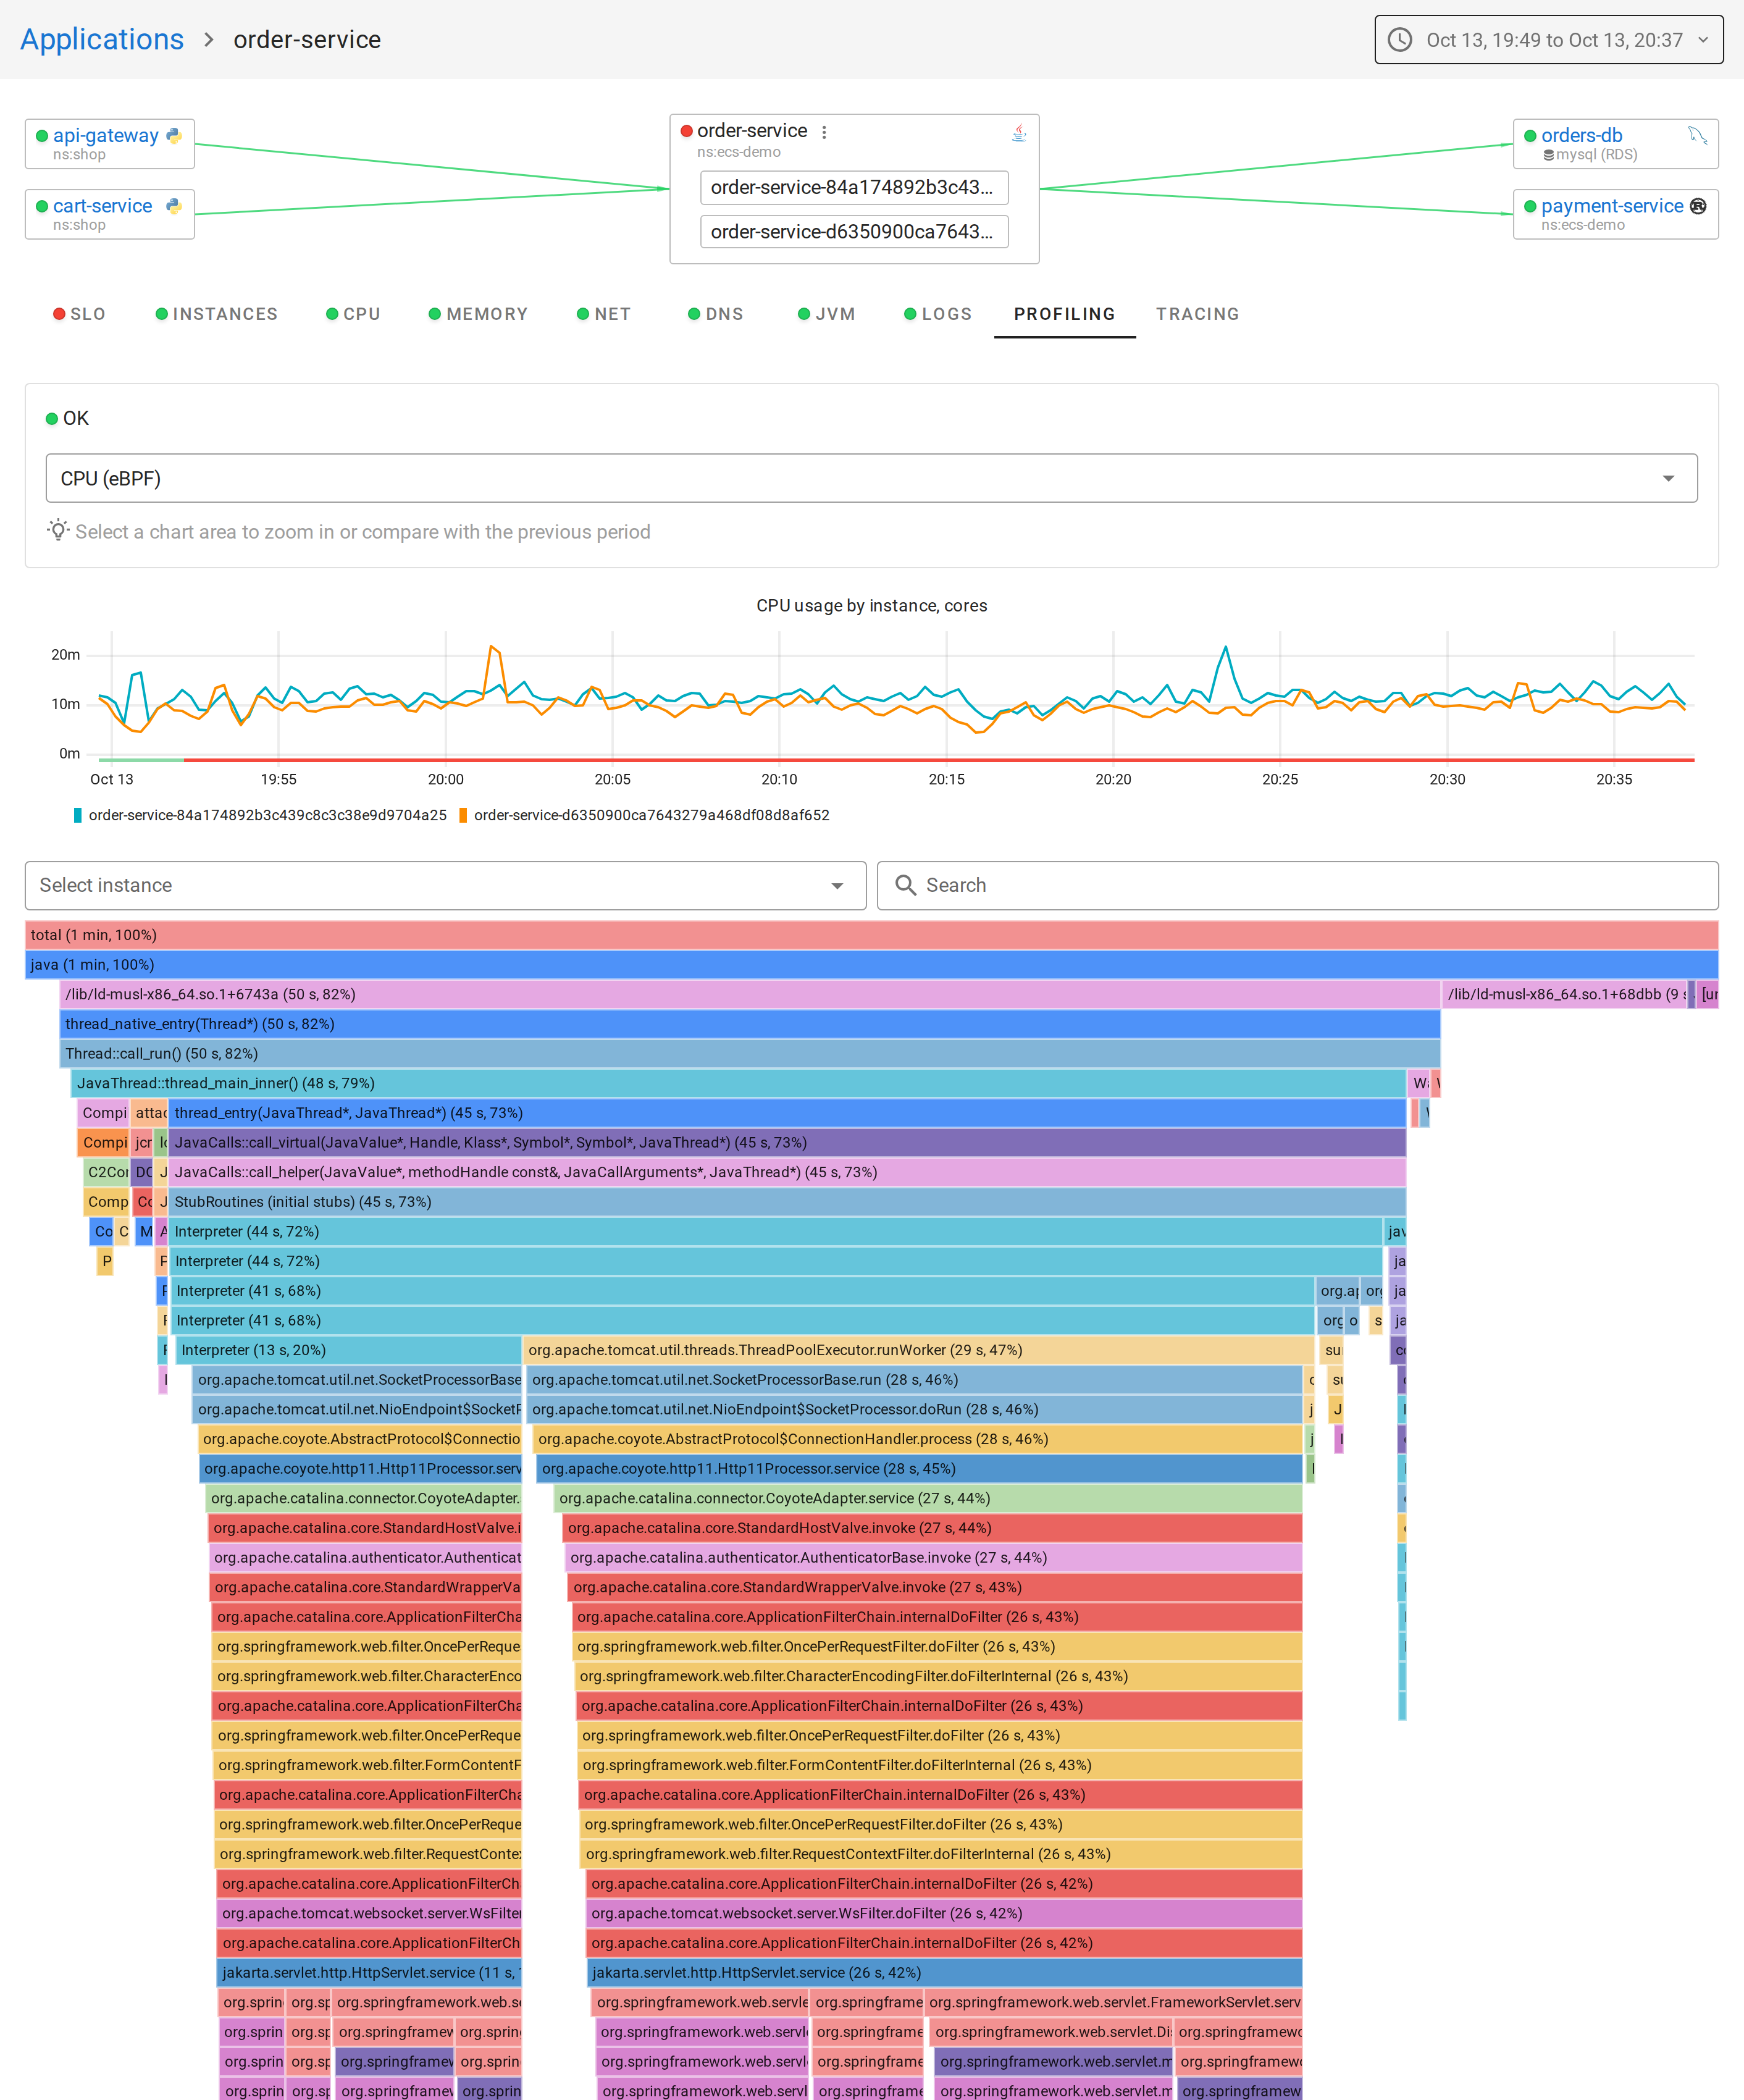Click the Java icon in order-service card
Image resolution: width=1744 pixels, height=2100 pixels.
(1019, 132)
